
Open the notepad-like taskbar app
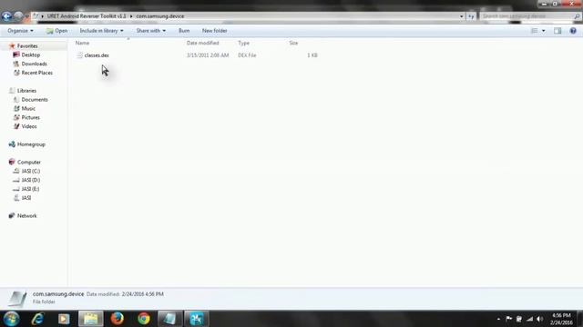[x=170, y=319]
